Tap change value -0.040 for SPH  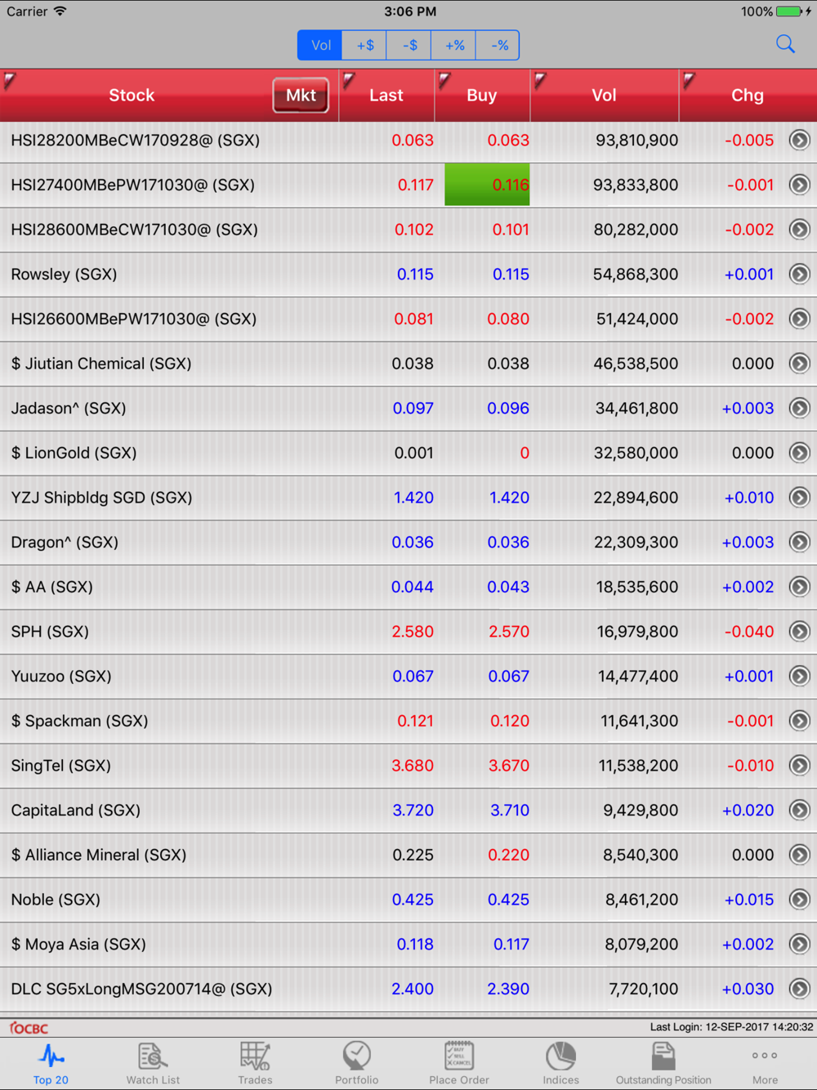(x=749, y=632)
